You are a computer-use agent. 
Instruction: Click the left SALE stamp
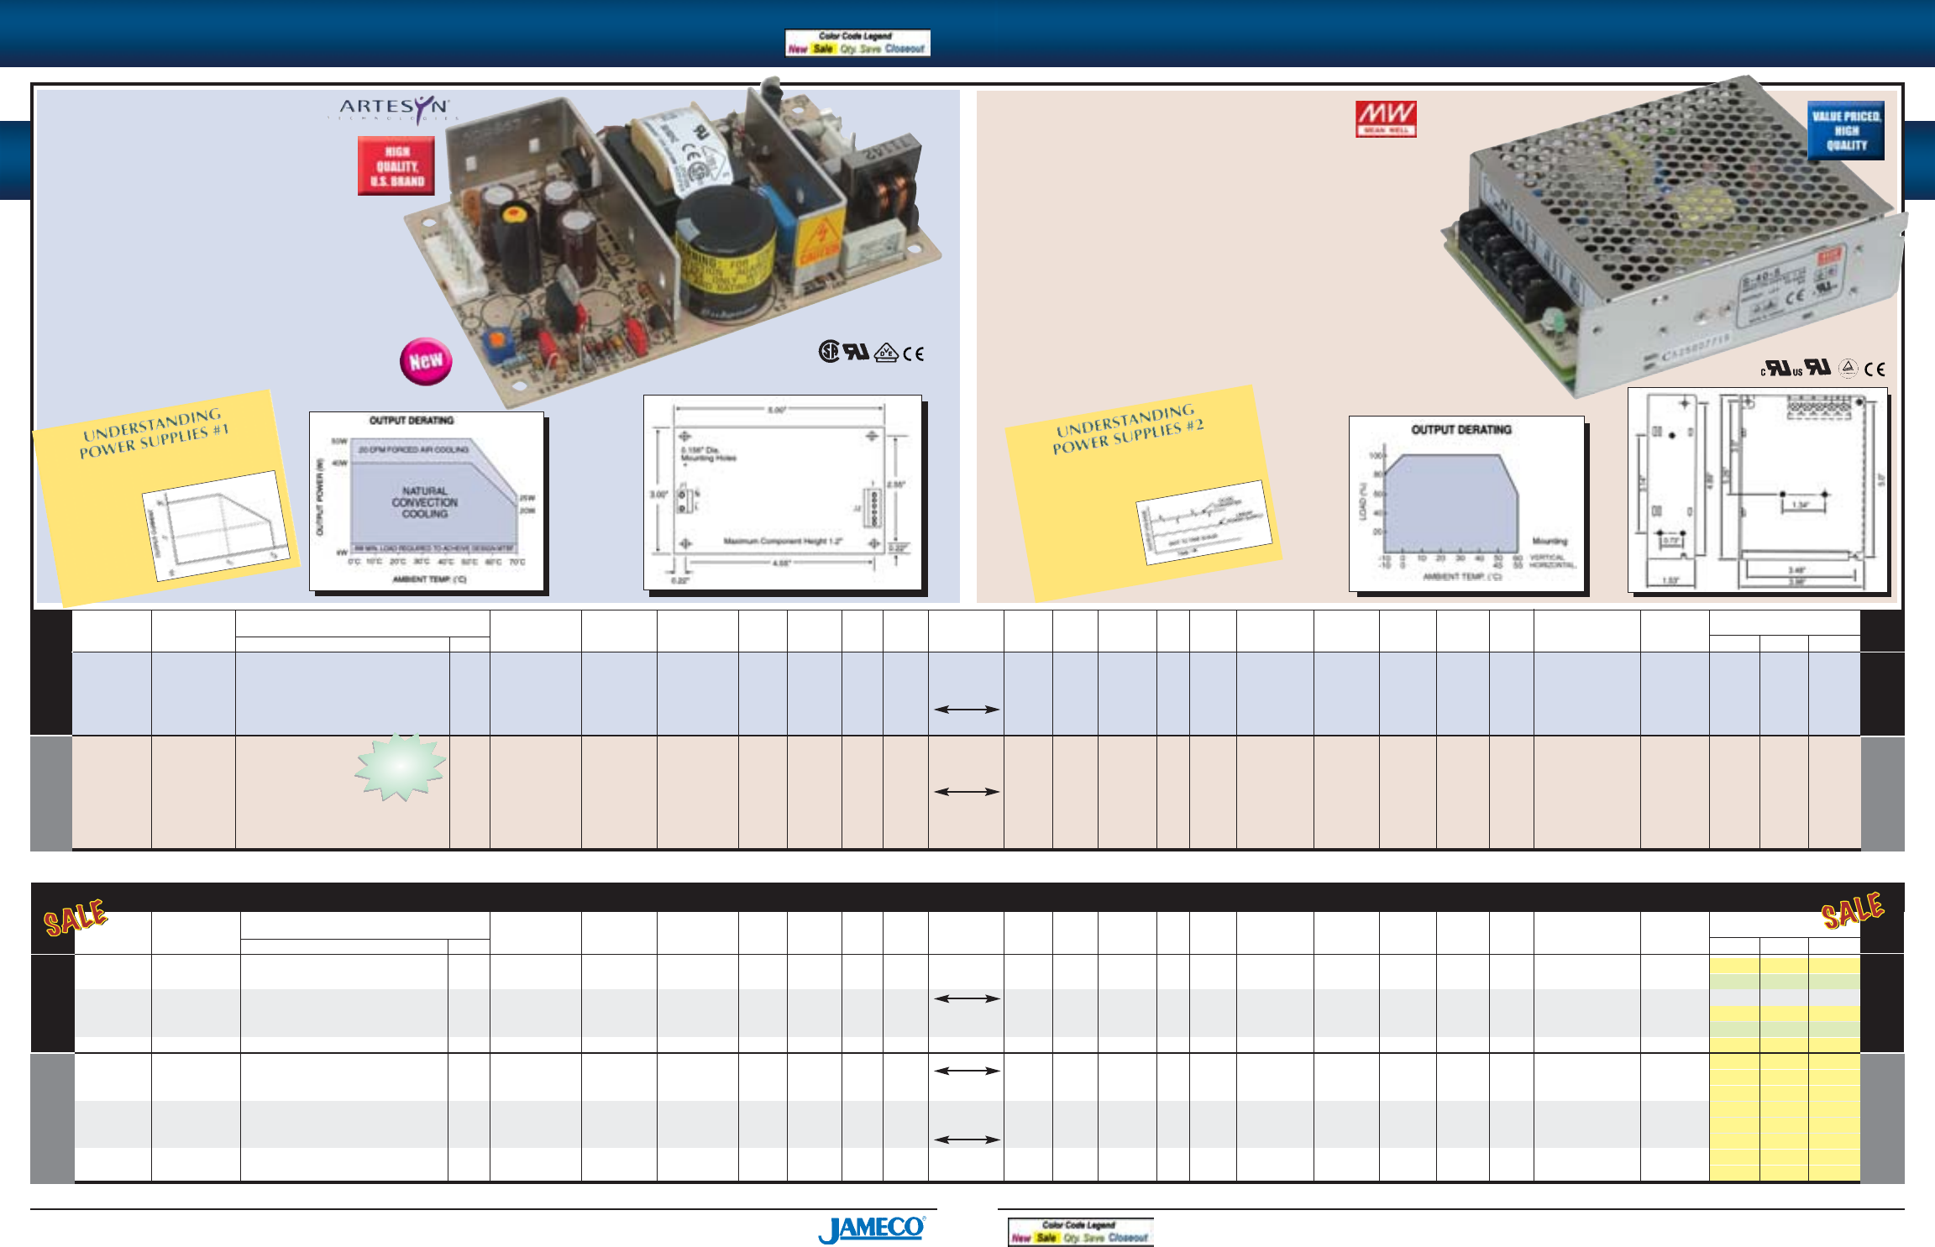point(76,917)
